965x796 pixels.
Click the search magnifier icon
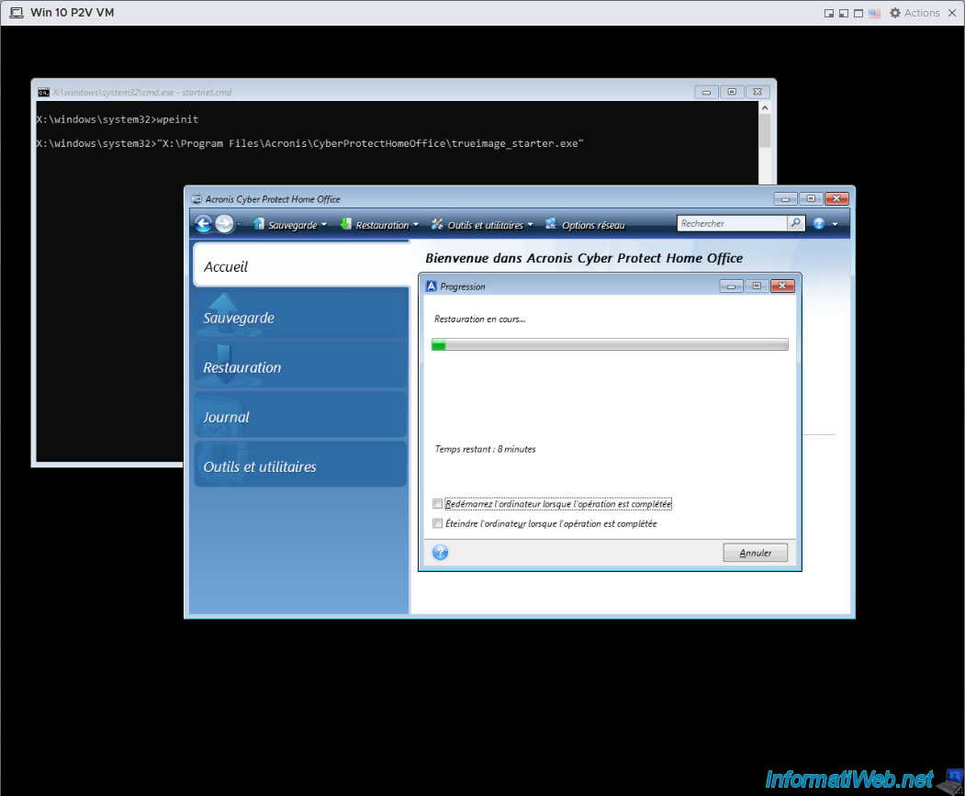[796, 223]
